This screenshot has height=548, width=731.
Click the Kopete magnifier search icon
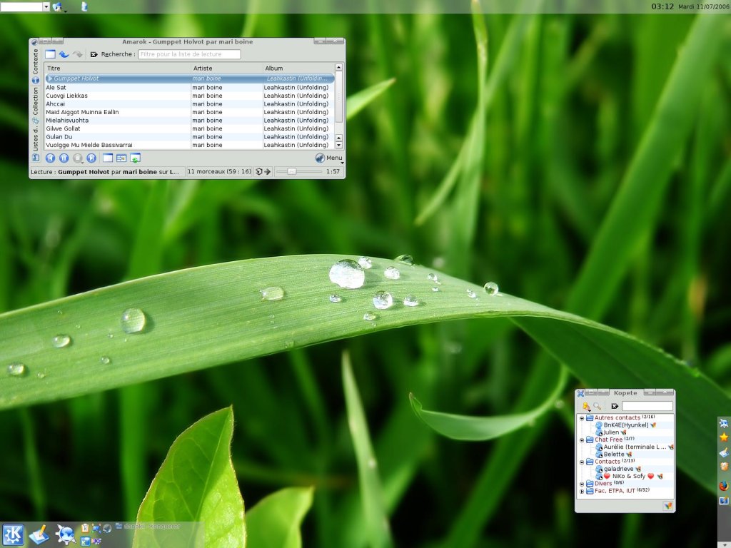point(598,406)
